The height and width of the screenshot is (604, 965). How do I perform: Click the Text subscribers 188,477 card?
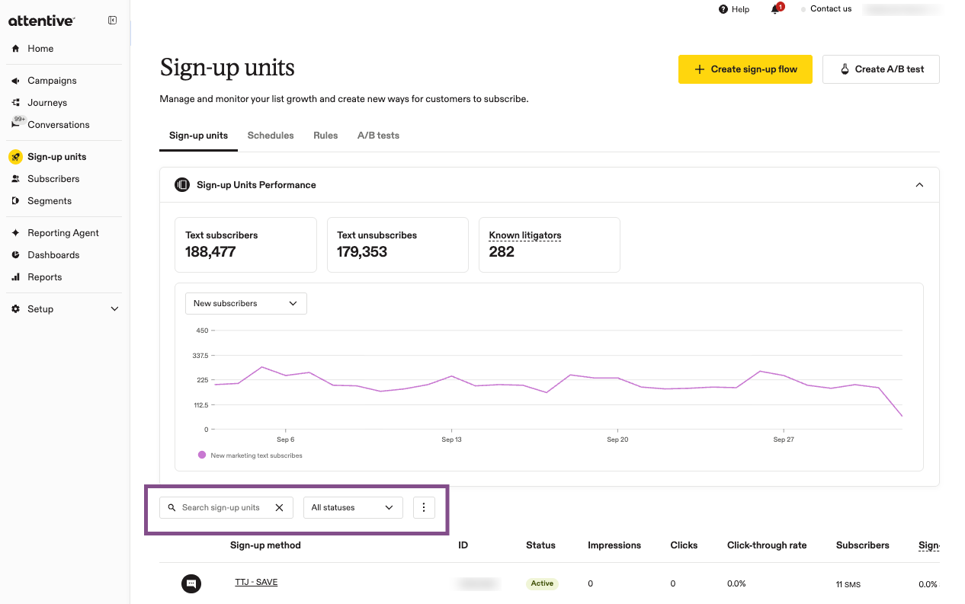click(245, 244)
